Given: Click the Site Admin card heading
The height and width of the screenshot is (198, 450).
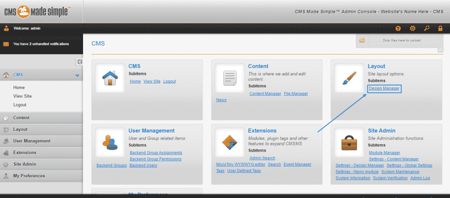Looking at the screenshot, I should (x=382, y=131).
